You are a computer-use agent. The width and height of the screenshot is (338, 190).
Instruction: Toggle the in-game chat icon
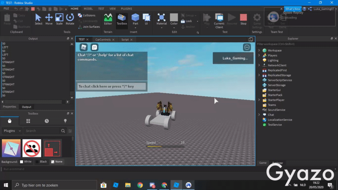point(94,47)
